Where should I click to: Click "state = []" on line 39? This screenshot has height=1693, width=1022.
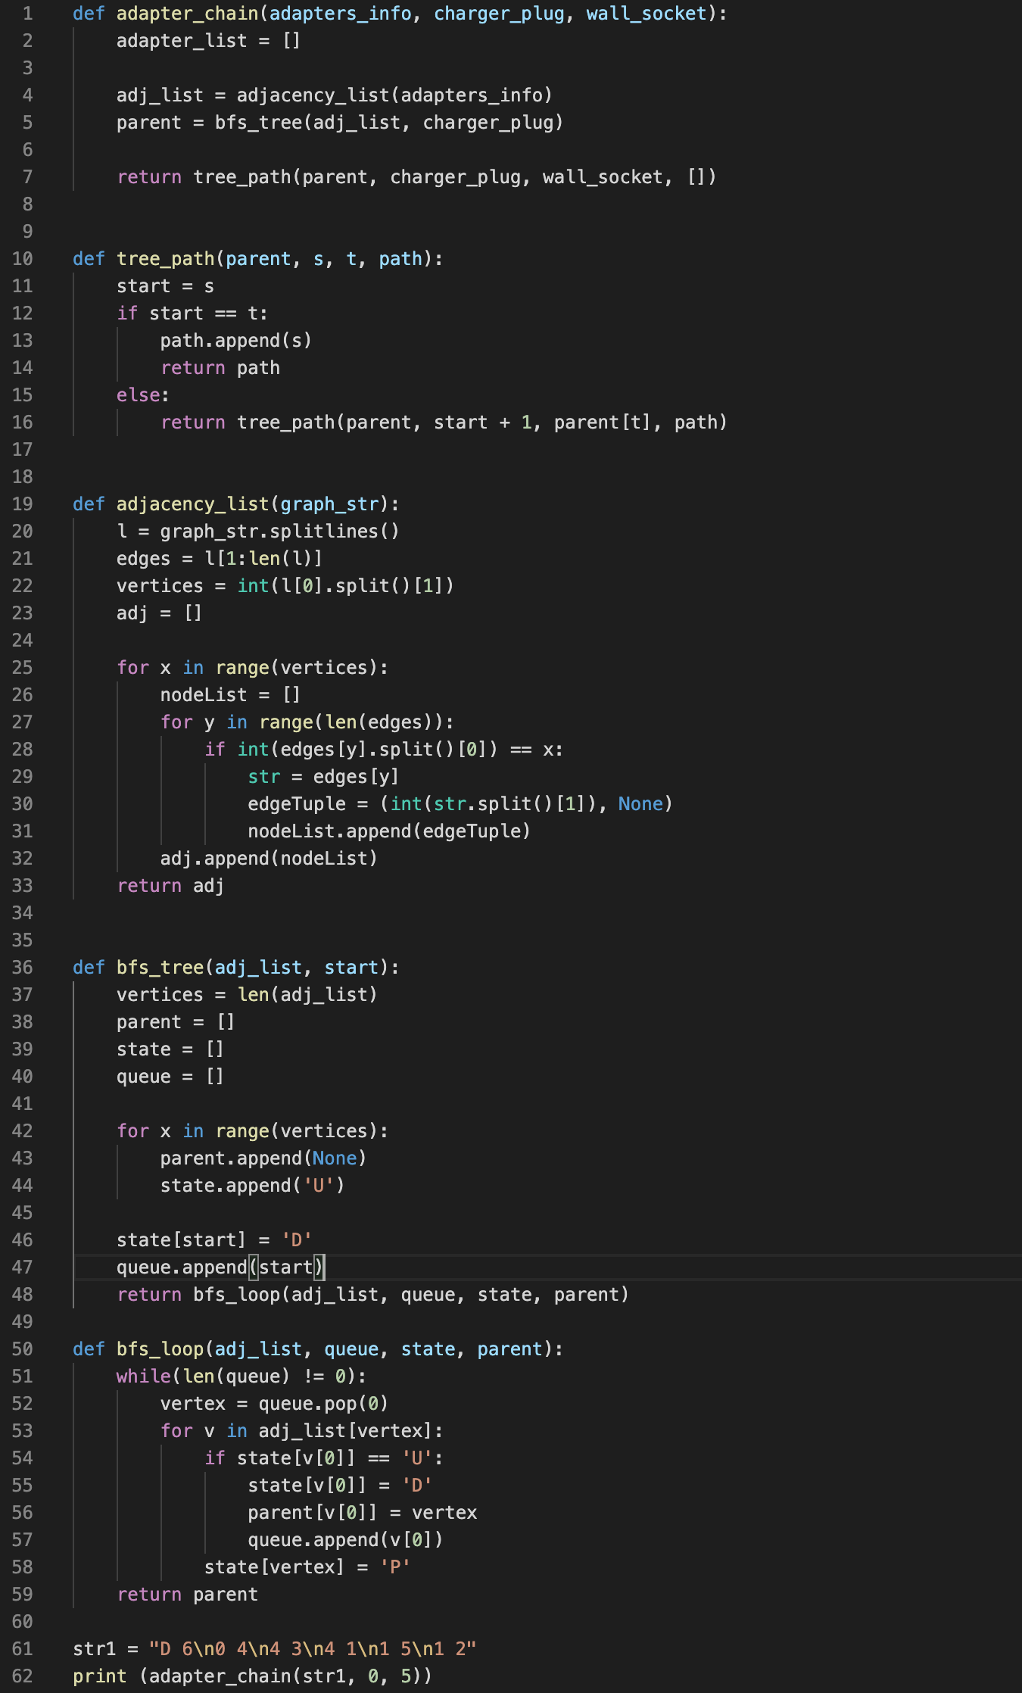pos(171,1049)
